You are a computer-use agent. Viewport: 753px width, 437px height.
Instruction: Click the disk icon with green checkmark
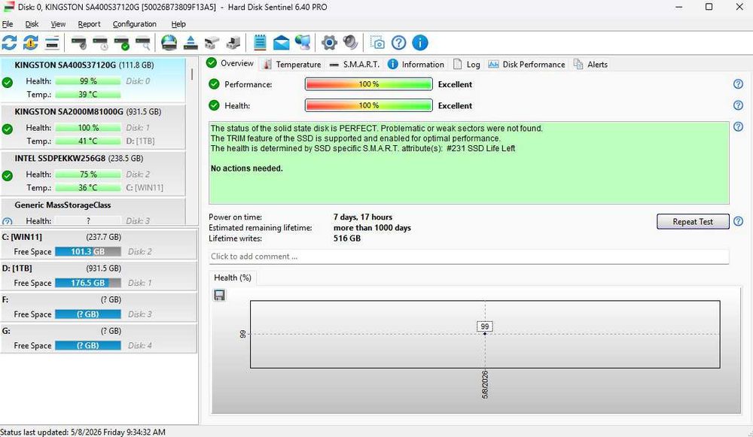tap(122, 43)
